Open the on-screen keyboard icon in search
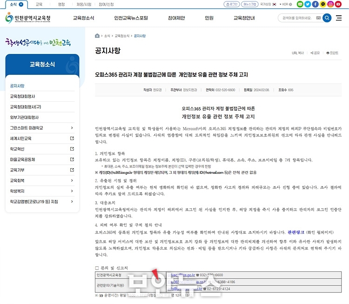This screenshot has height=304, width=349. tap(318, 18)
